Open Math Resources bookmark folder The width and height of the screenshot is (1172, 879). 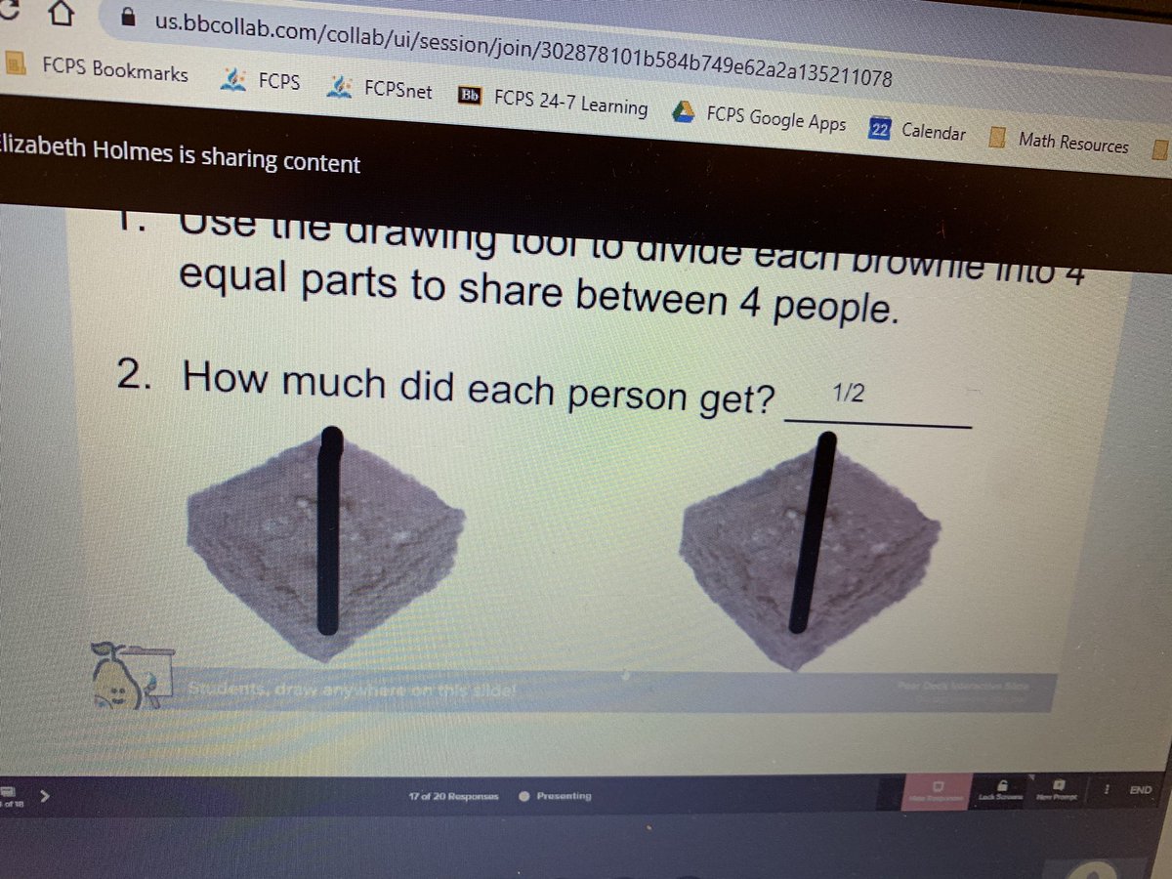coord(1059,142)
